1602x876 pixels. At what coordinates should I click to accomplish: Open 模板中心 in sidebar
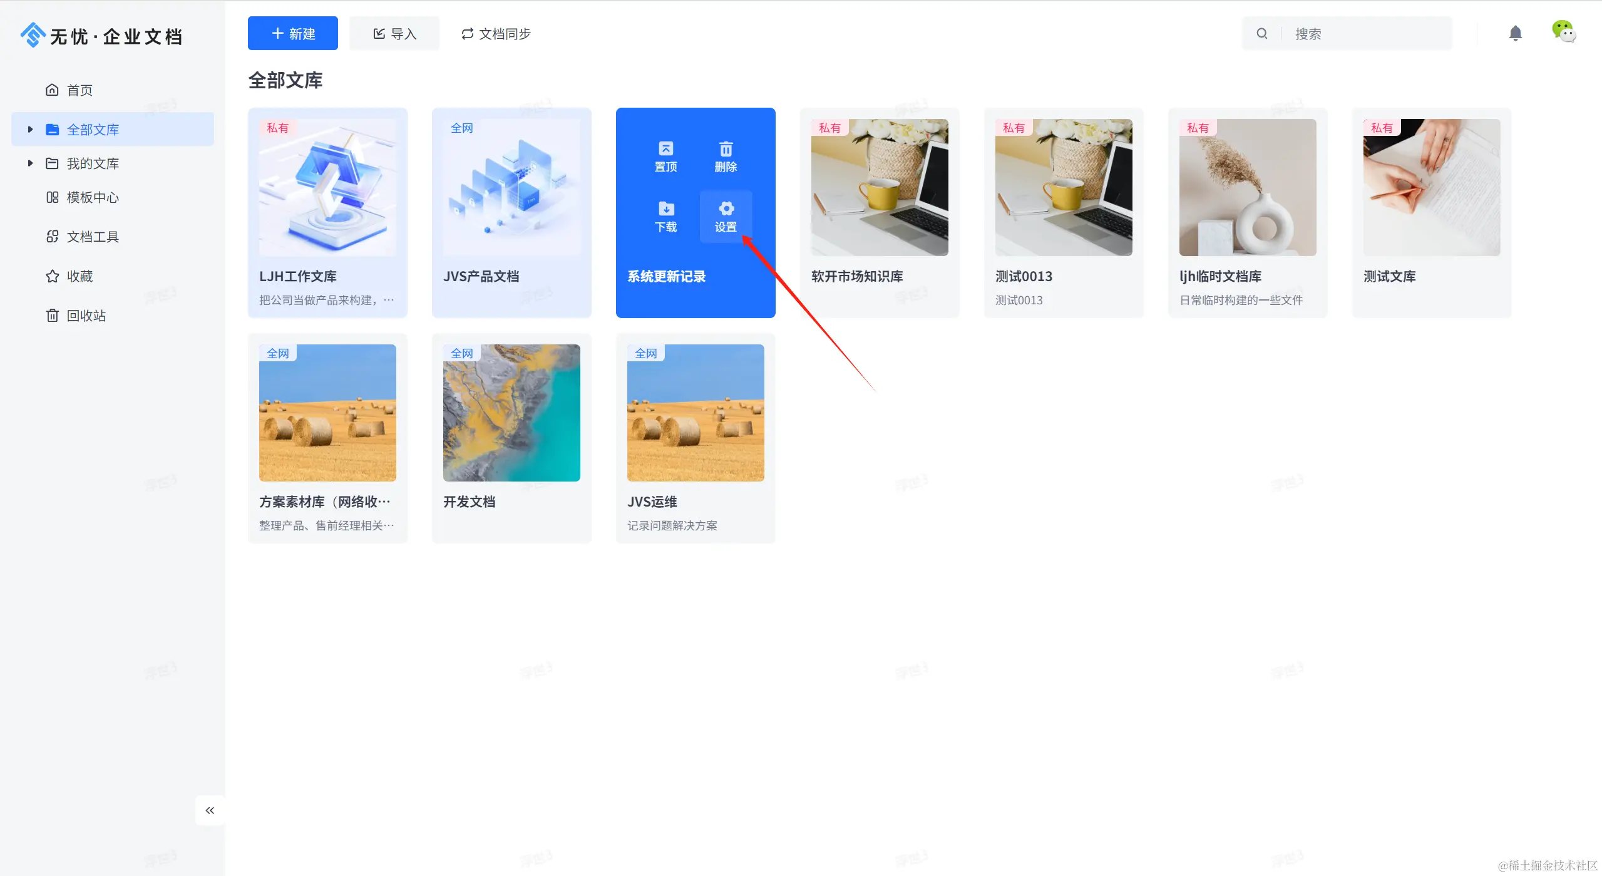coord(92,198)
